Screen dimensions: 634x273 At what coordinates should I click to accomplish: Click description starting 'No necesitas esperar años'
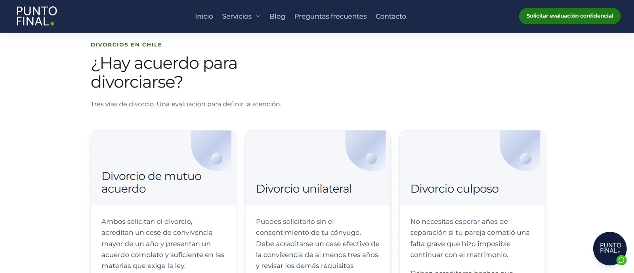coord(470,238)
